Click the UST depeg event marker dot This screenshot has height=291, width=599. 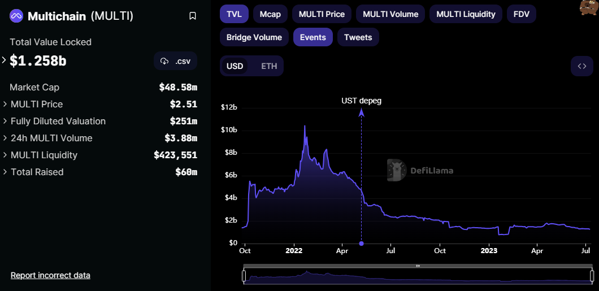[362, 244]
